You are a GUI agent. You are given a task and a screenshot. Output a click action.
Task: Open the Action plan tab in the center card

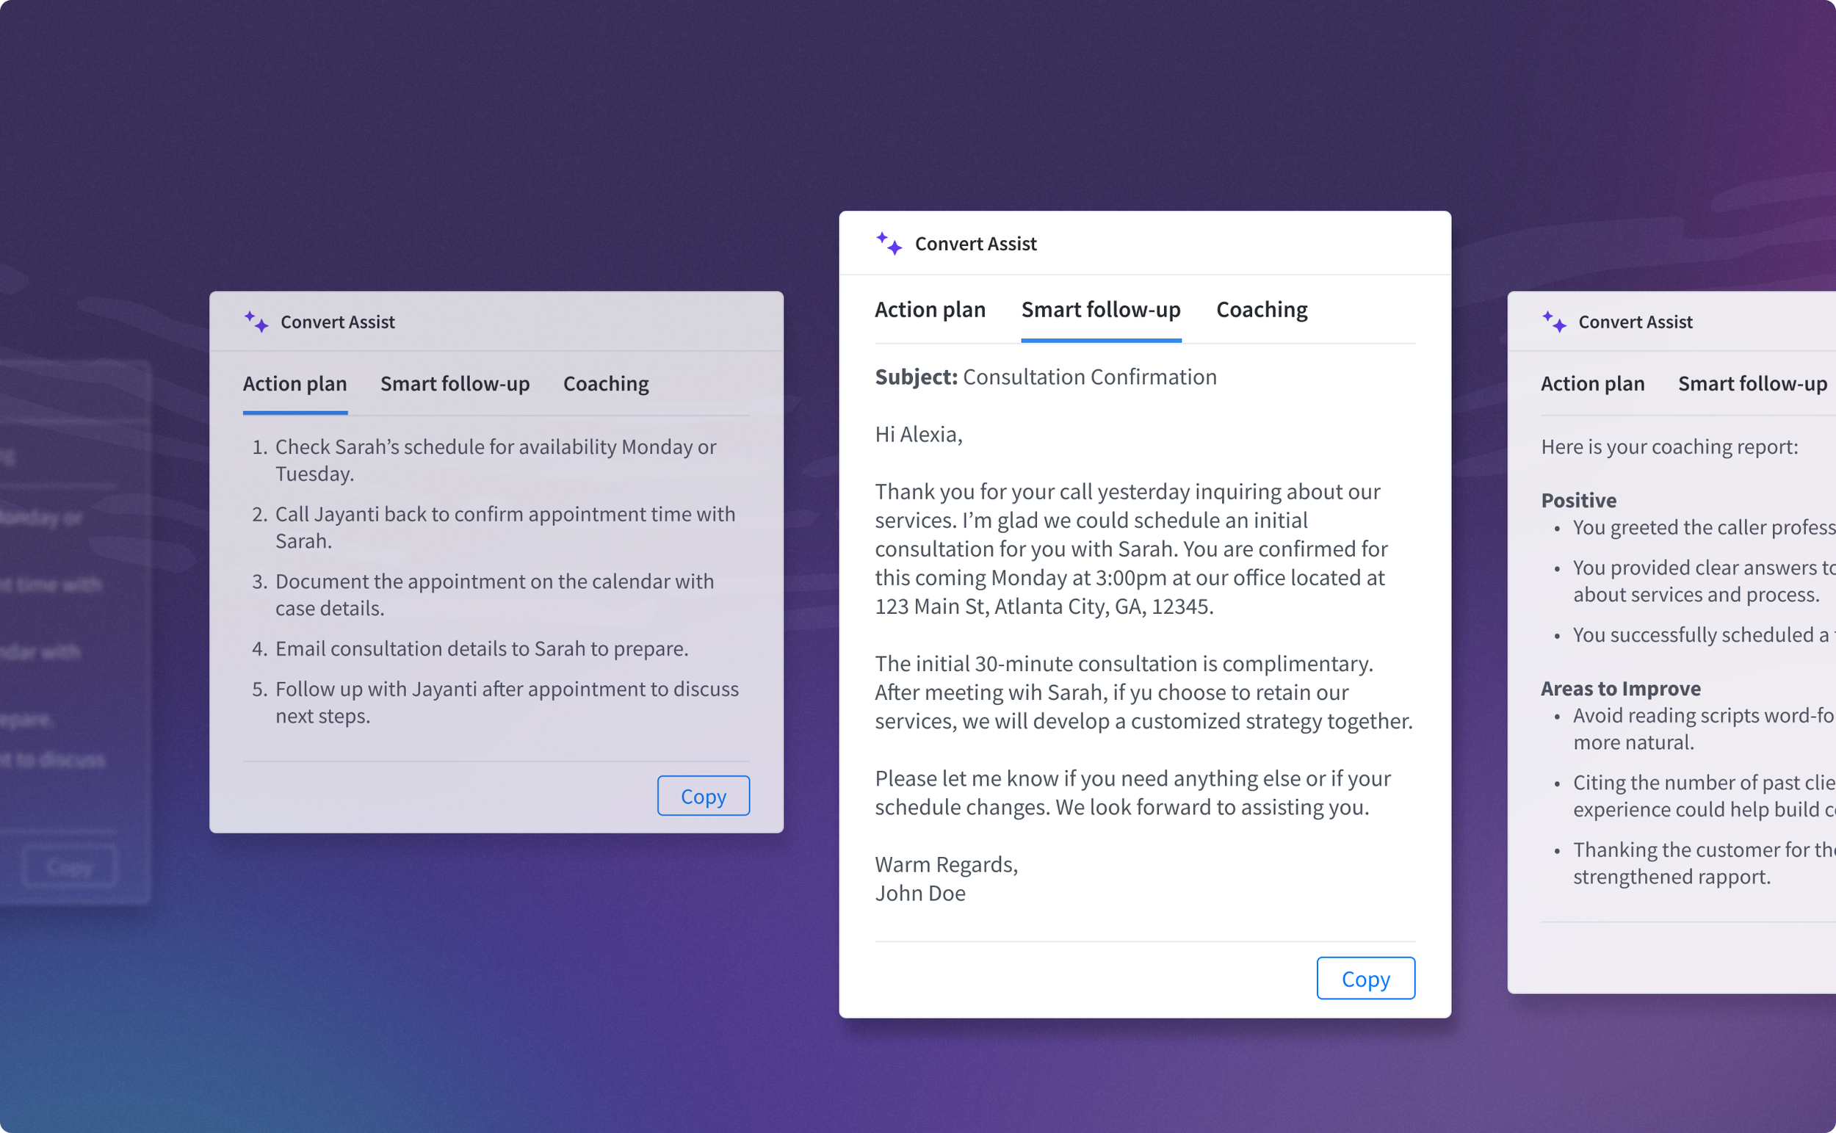pos(929,309)
